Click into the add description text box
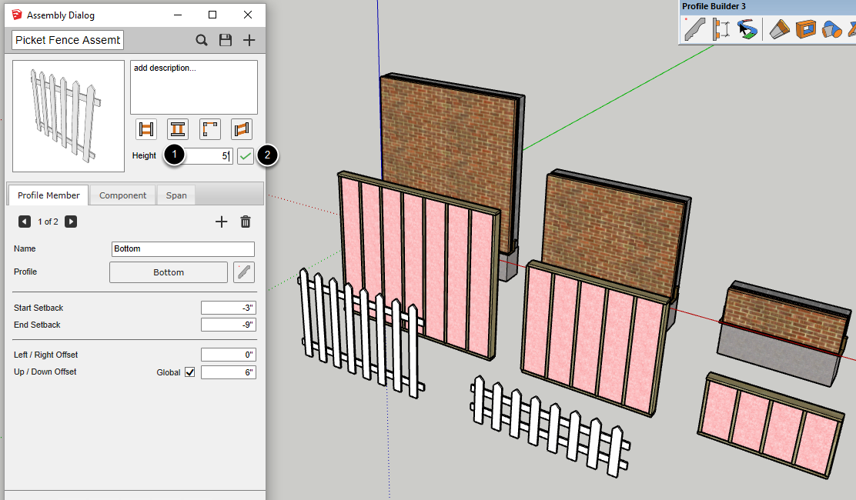The image size is (856, 500). 193,88
